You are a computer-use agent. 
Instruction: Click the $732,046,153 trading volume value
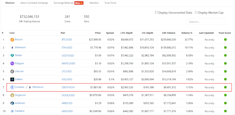pyautogui.click(x=29, y=17)
